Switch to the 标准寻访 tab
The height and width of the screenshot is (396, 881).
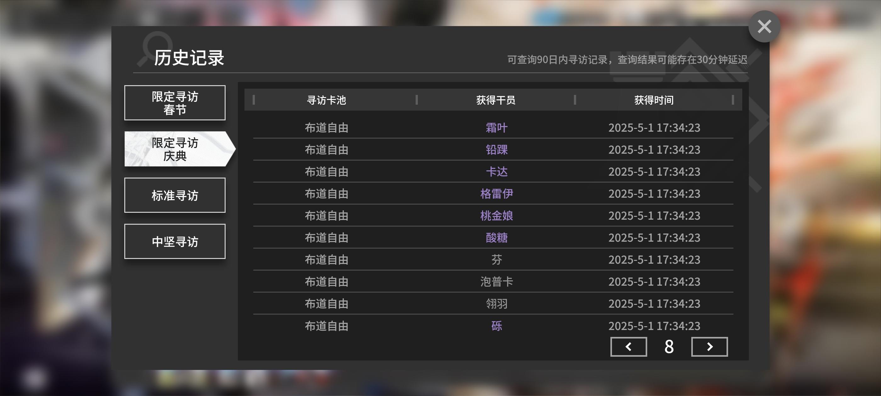[175, 195]
